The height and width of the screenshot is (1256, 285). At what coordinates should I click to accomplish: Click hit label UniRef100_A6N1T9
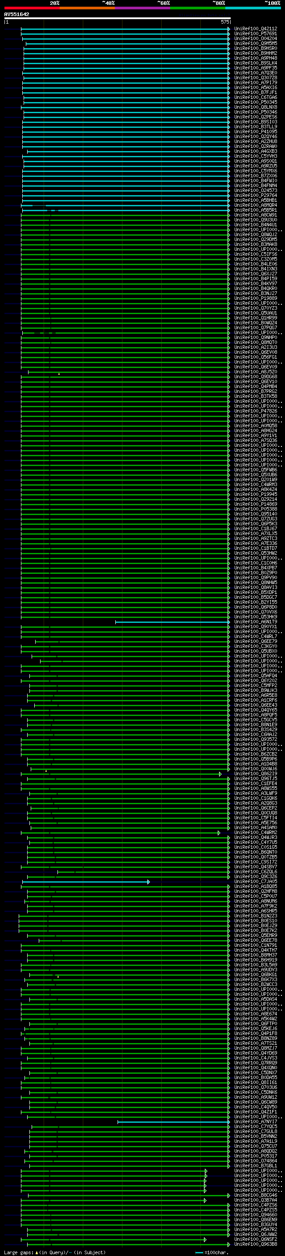[256, 622]
